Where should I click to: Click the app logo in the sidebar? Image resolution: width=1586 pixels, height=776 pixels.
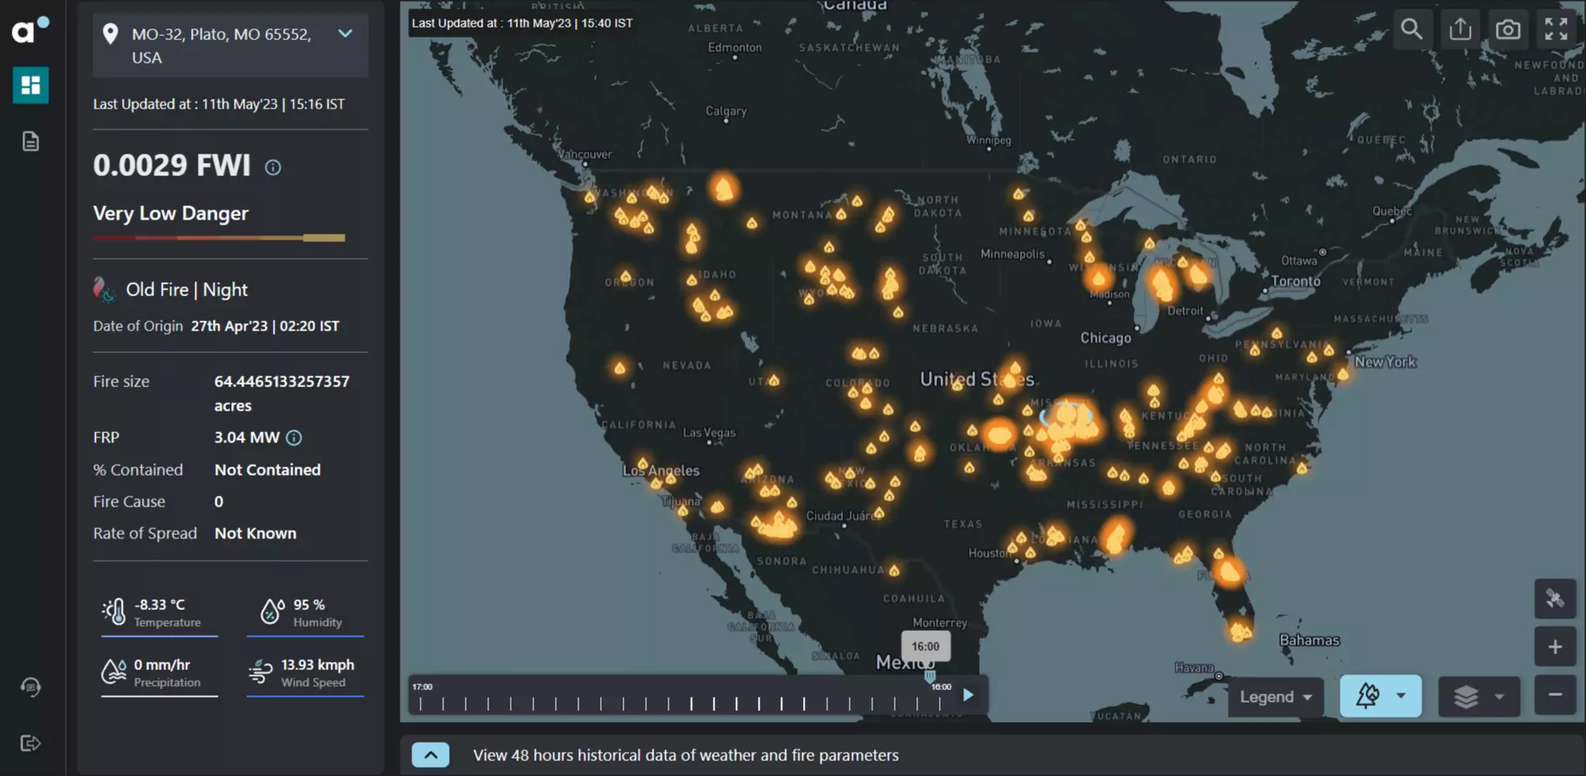pyautogui.click(x=30, y=30)
